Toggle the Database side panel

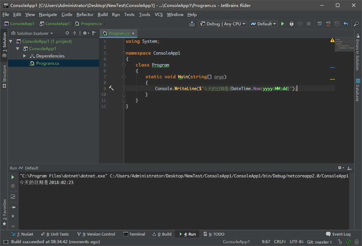(x=357, y=90)
